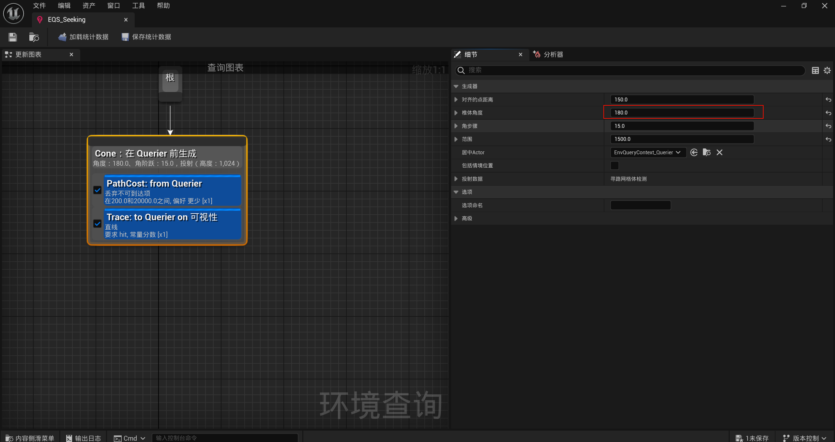The image size is (835, 442).
Task: Click the save asset floppy icon
Action: tap(12, 37)
